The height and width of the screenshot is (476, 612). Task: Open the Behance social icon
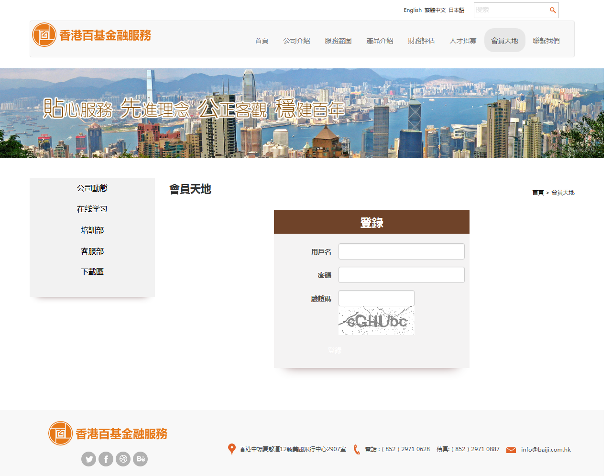(140, 459)
